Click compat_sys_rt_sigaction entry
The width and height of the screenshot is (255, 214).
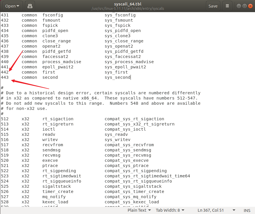tap(135, 119)
